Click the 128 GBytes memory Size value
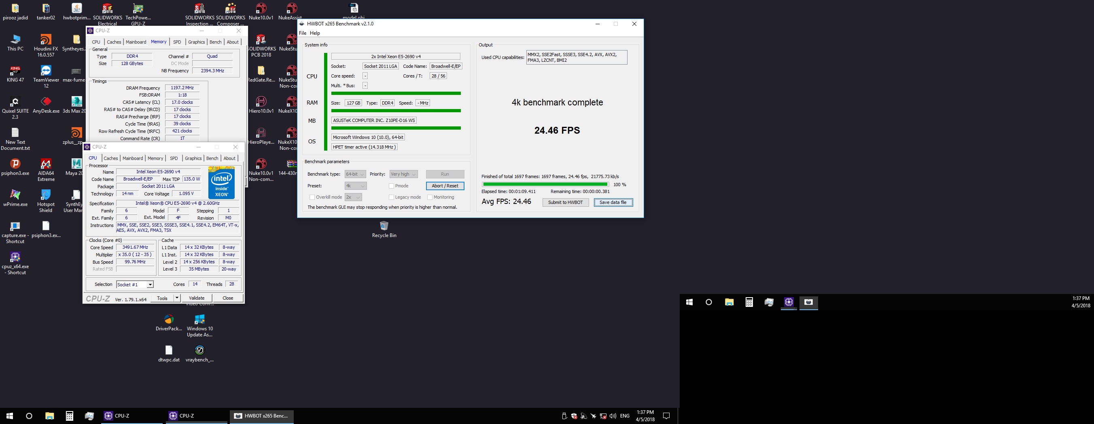The width and height of the screenshot is (1094, 424). click(x=132, y=64)
